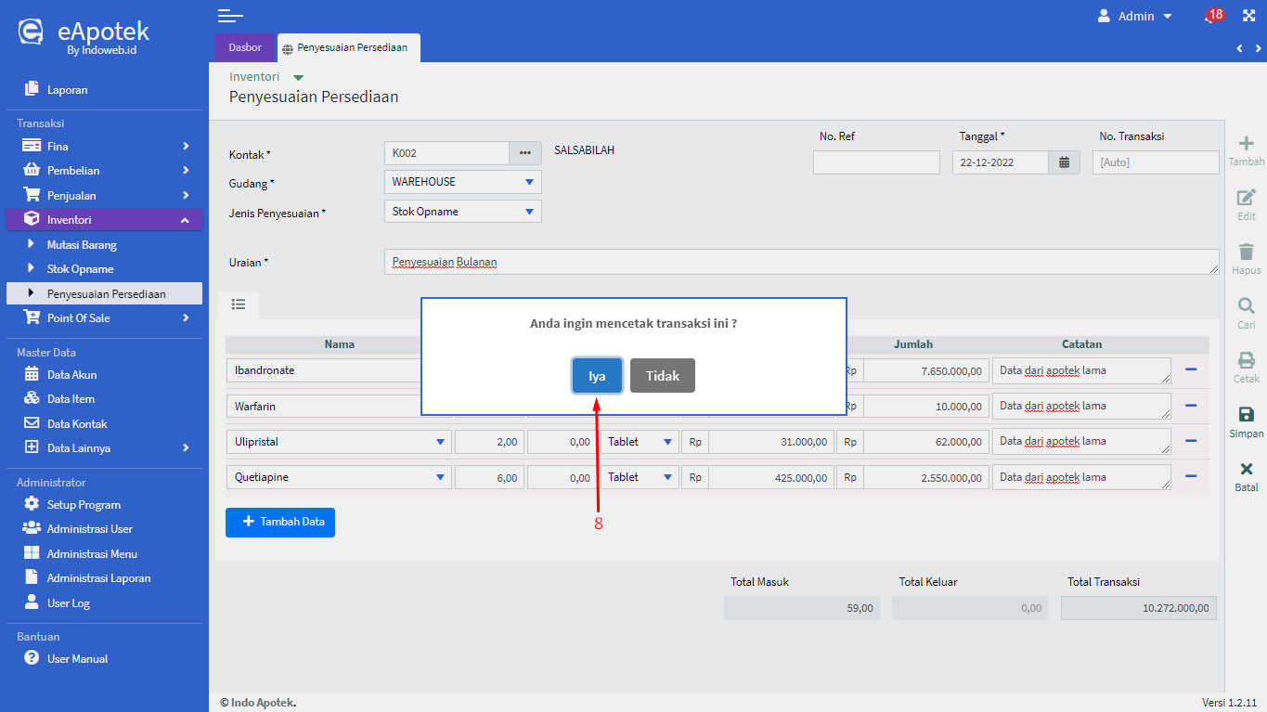Click the Uraian text field

798,262
